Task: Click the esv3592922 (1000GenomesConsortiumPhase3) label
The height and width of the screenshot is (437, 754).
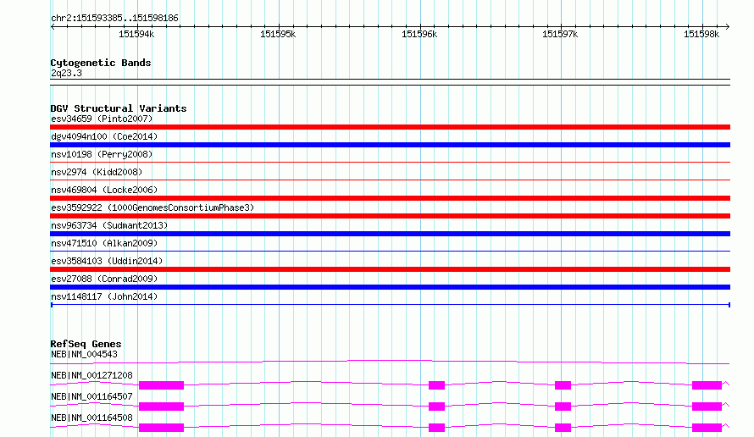Action: pyautogui.click(x=152, y=207)
